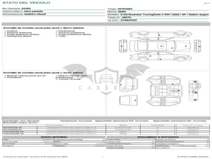The height and width of the screenshot is (159, 212).
Task: Click the 'Tunnel centrale' anomaly entry
Action: pos(68,79)
